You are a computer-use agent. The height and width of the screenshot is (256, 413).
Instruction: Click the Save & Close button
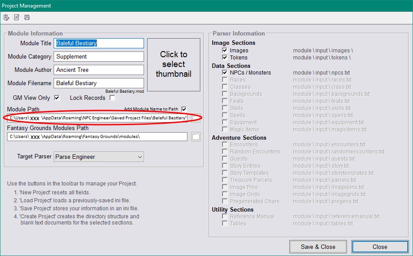[318, 247]
